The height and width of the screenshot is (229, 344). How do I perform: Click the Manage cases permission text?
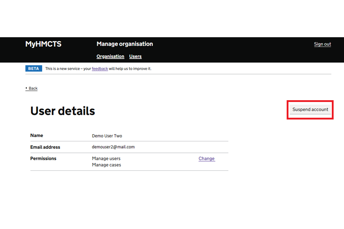[106, 165]
